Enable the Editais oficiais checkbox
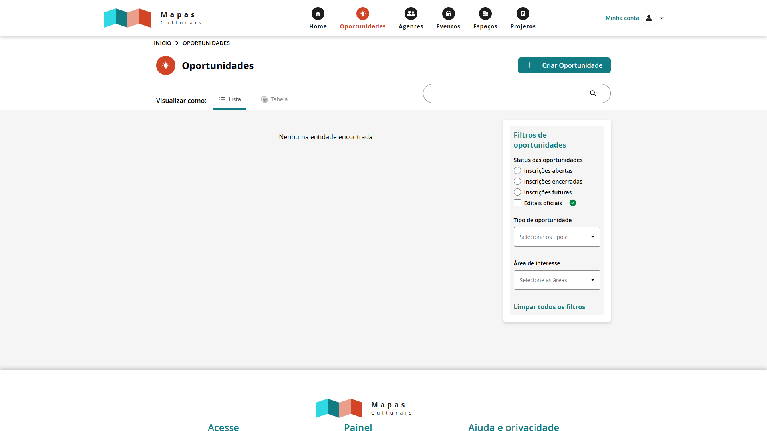The width and height of the screenshot is (767, 431). (517, 203)
